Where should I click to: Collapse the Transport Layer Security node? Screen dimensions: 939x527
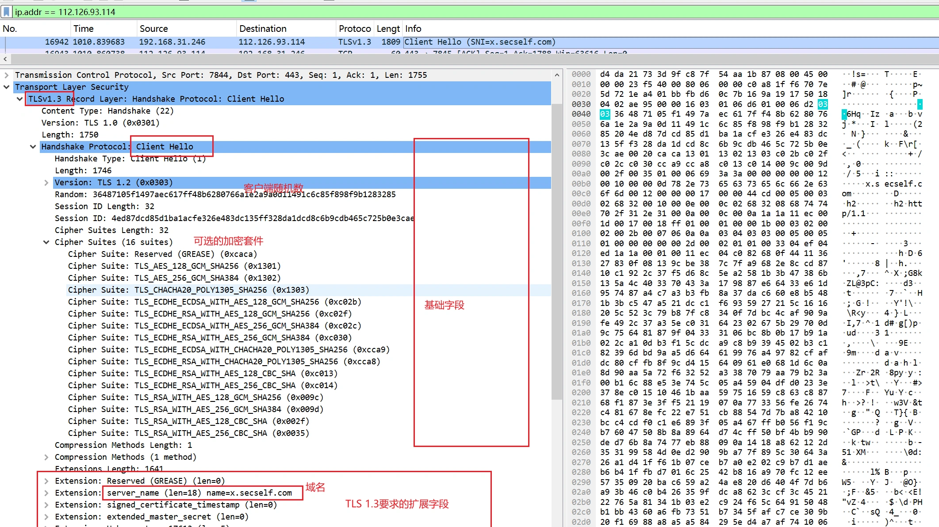7,87
